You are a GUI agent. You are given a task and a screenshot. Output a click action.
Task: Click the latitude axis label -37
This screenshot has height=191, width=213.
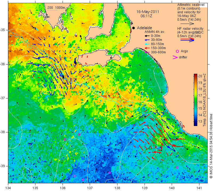tap(3, 98)
